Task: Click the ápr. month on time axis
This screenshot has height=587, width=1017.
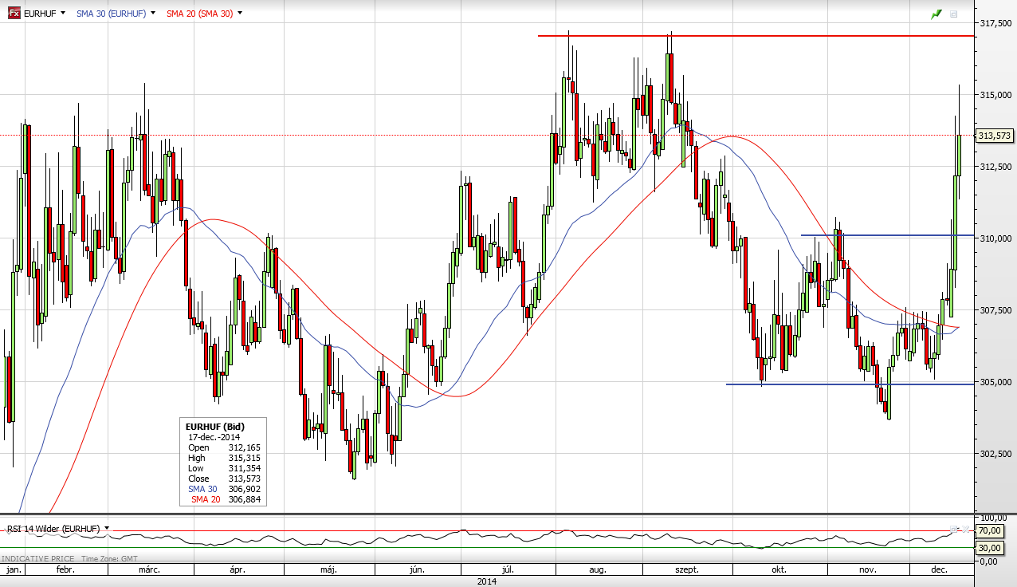Action: pos(238,570)
